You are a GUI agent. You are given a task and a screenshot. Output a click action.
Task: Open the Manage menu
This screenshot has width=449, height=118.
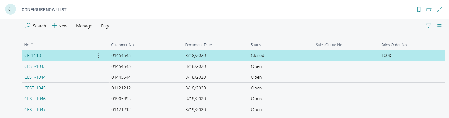click(x=84, y=26)
